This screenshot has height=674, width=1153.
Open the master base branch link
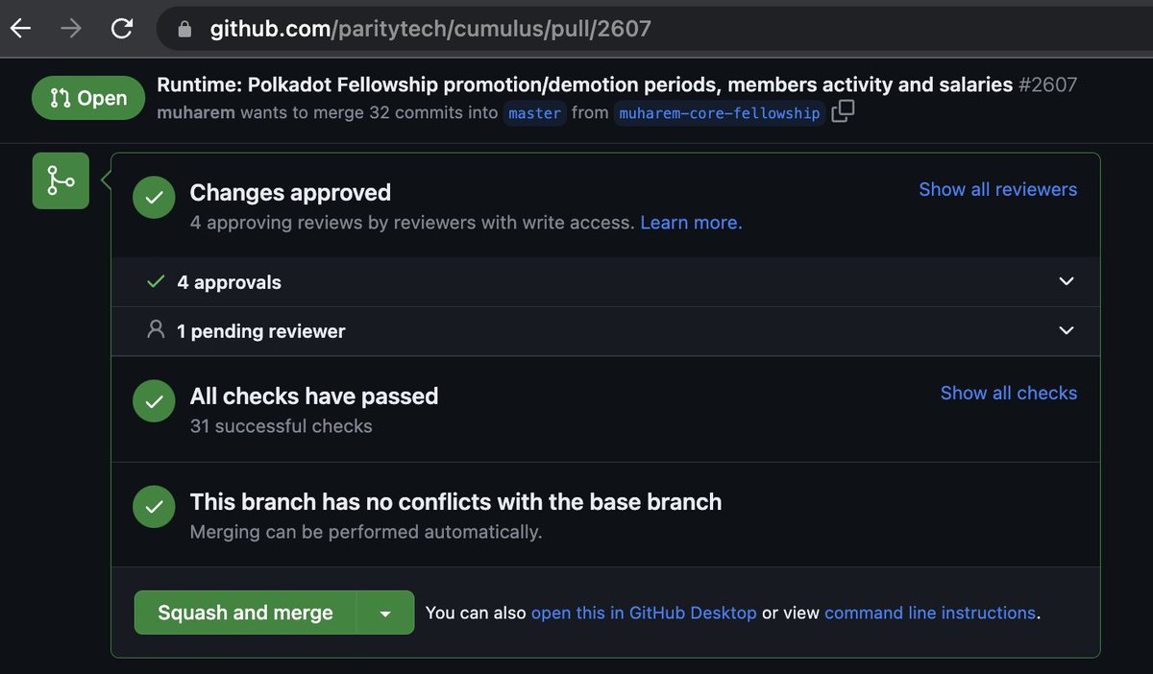click(x=535, y=113)
